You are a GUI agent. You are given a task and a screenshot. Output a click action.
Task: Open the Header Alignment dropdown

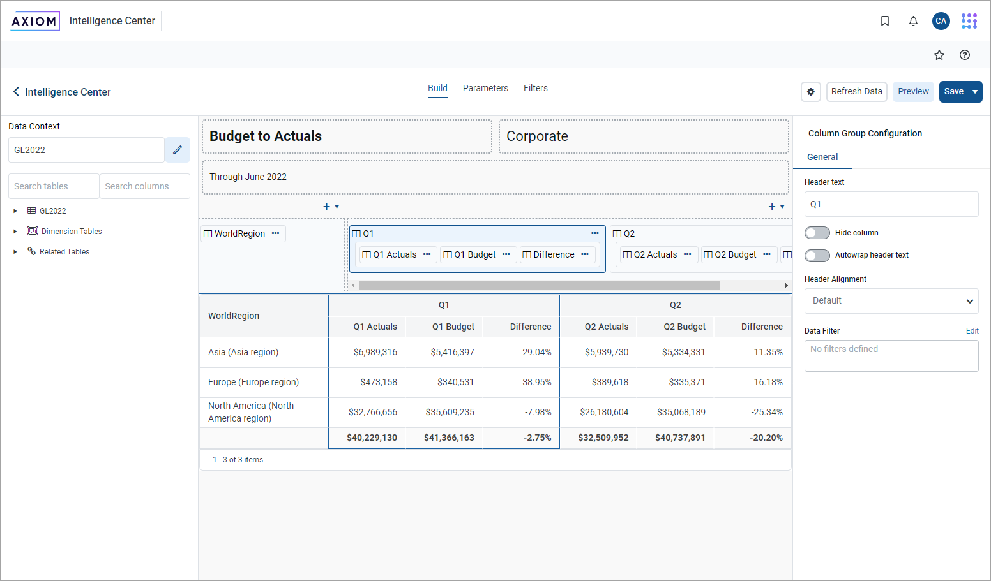pos(891,301)
